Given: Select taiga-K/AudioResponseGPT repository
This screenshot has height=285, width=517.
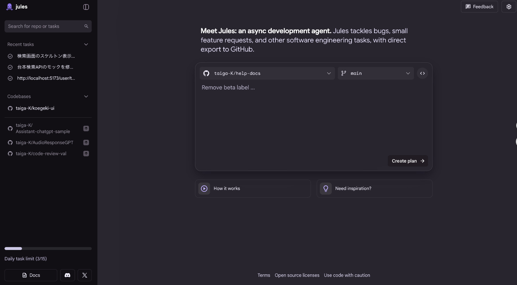Looking at the screenshot, I should (45, 142).
